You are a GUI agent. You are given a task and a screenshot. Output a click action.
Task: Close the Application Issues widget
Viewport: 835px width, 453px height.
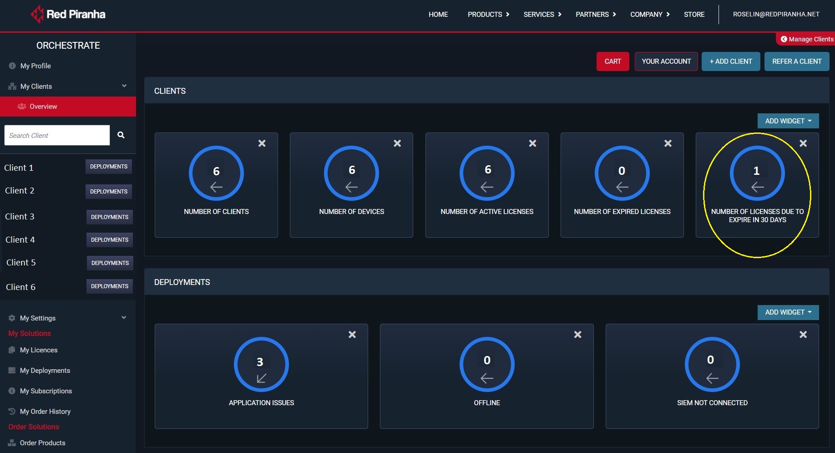click(x=352, y=335)
